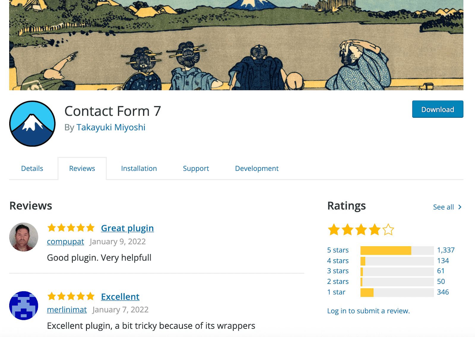Switch to the Installation tab
Image resolution: width=475 pixels, height=337 pixels.
139,168
